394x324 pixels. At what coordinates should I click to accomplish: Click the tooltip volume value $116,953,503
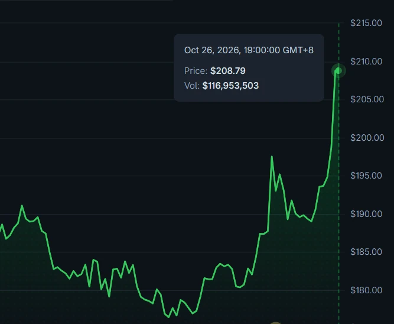pos(230,86)
